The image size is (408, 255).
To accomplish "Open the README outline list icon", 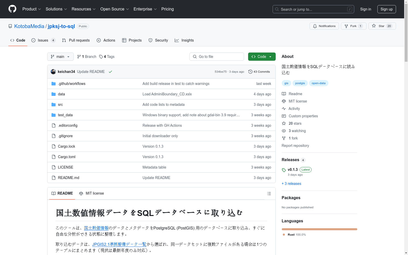I will pyautogui.click(x=269, y=194).
